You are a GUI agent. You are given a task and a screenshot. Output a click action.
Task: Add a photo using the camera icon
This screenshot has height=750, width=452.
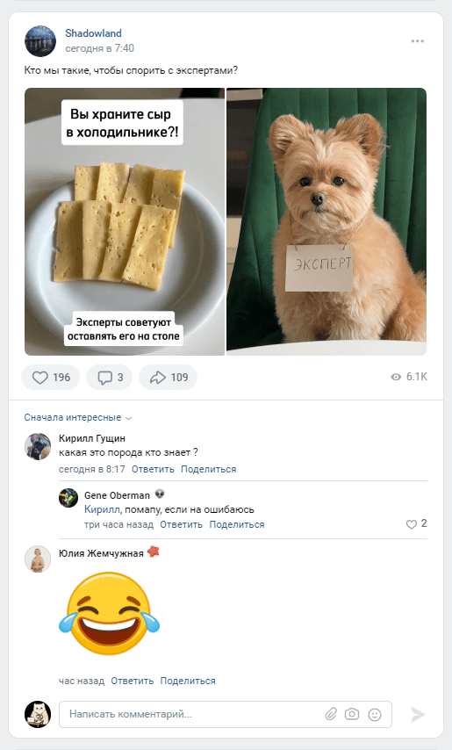[352, 714]
